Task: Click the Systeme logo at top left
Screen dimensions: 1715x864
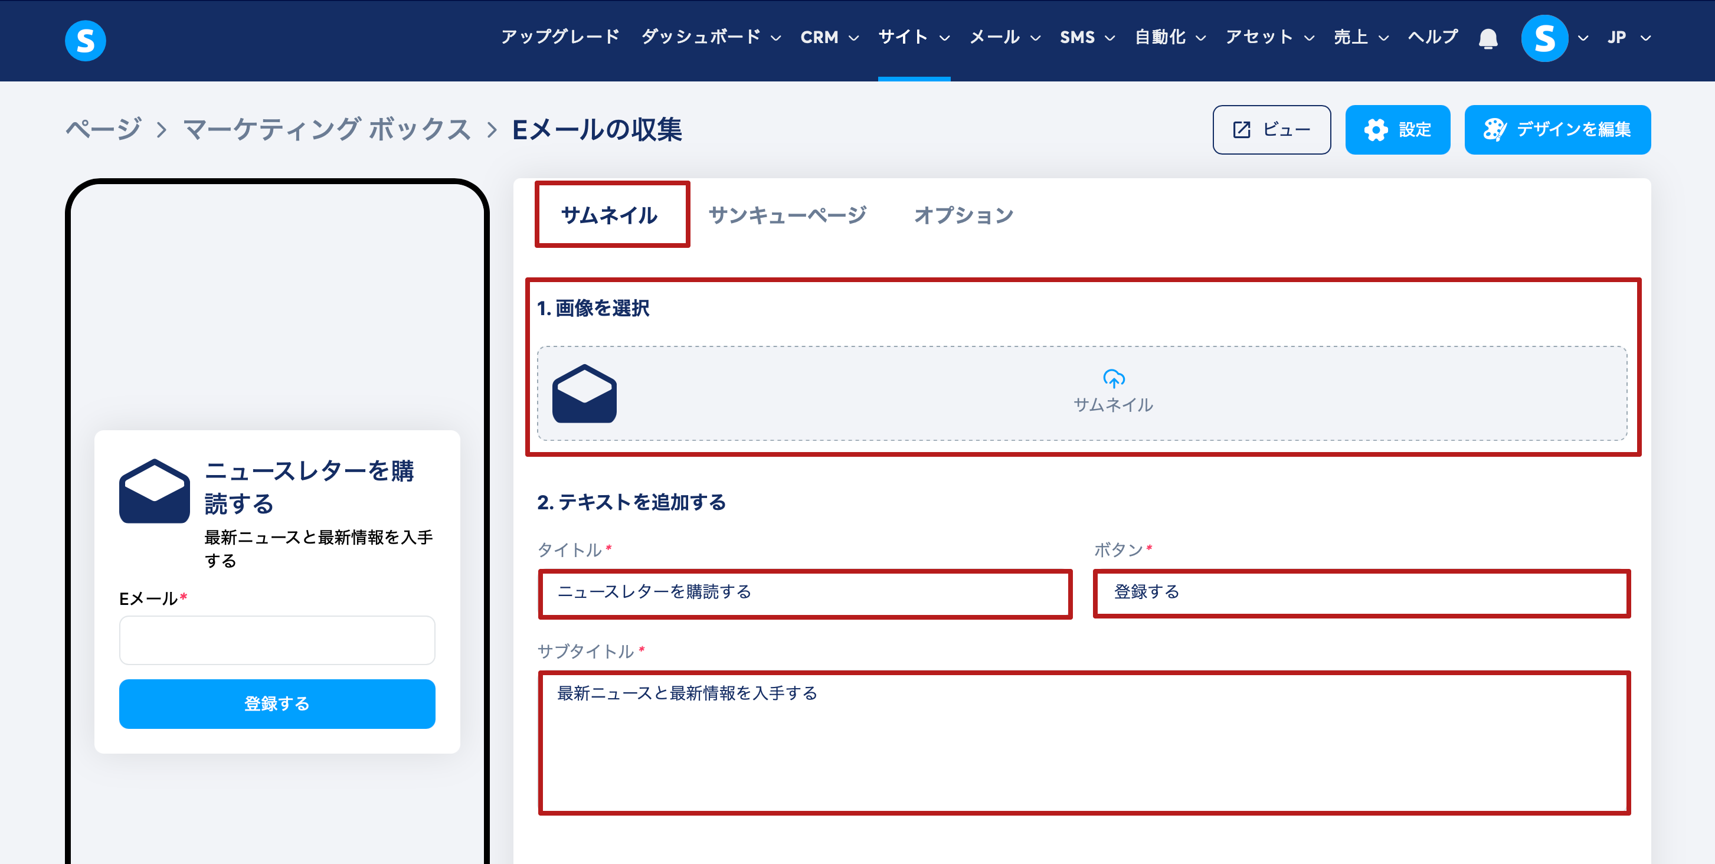Action: coord(85,40)
